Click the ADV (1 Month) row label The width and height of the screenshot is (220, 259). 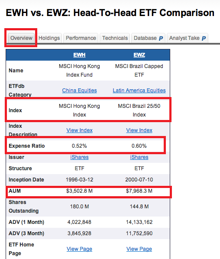[x=26, y=222]
